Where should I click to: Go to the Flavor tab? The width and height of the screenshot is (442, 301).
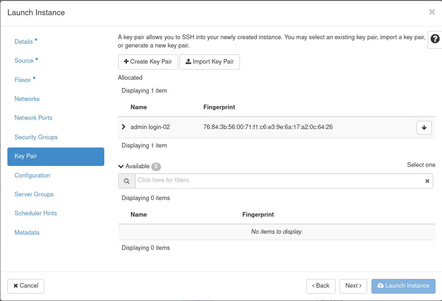23,80
